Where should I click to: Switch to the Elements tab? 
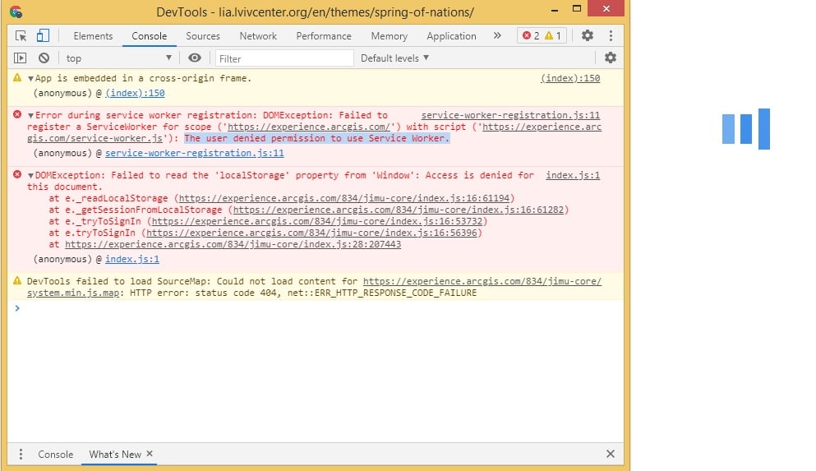tap(93, 36)
